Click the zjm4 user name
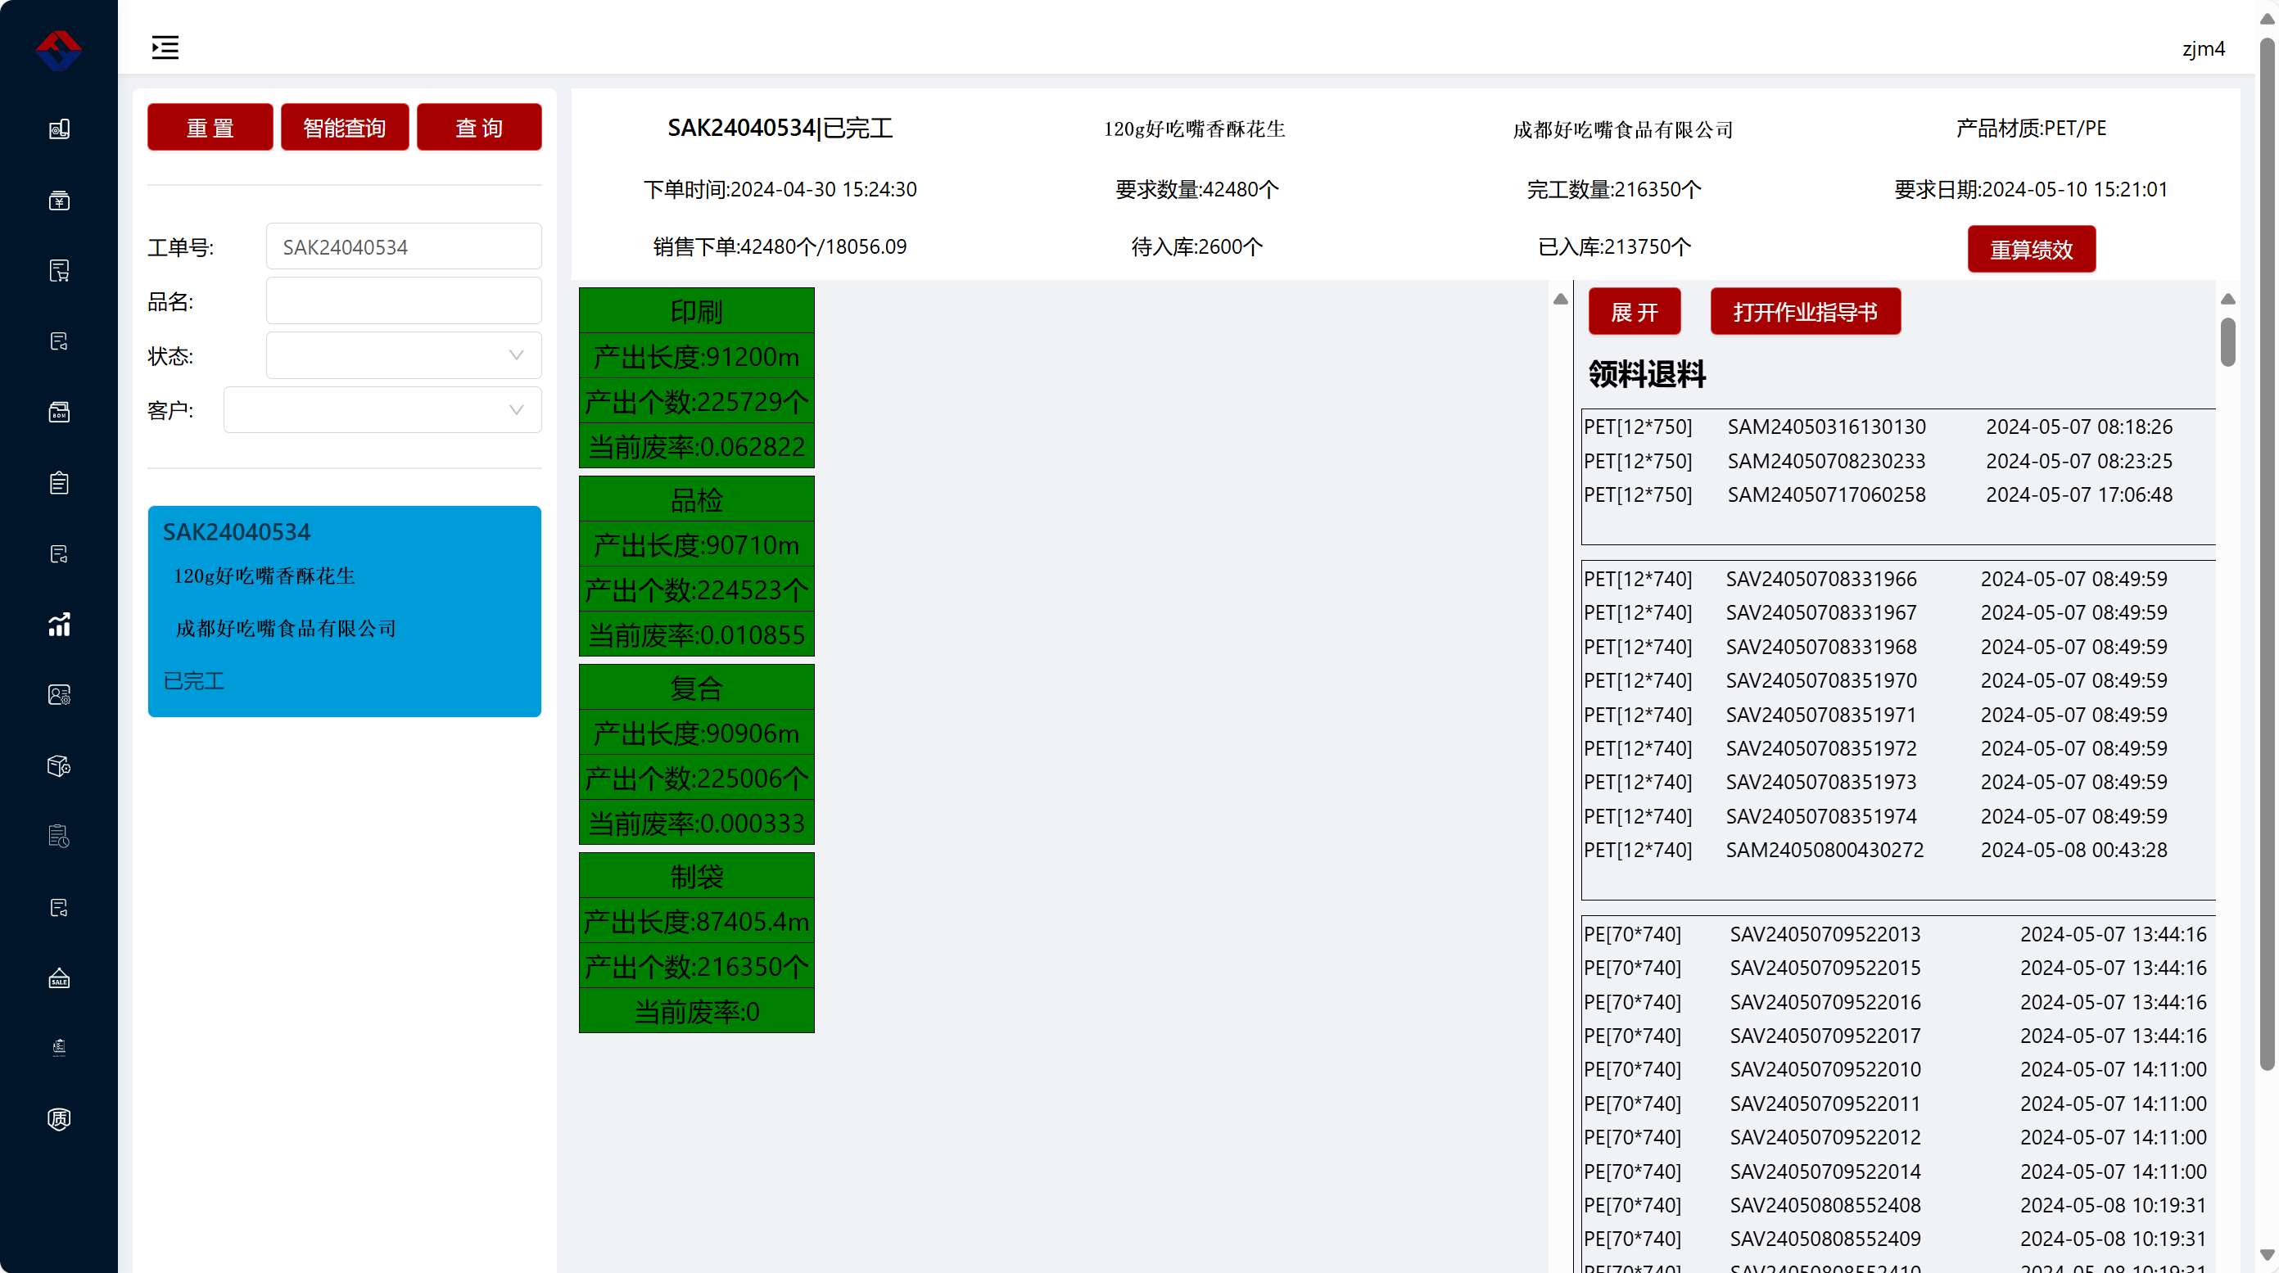This screenshot has width=2279, height=1273. 2203,48
